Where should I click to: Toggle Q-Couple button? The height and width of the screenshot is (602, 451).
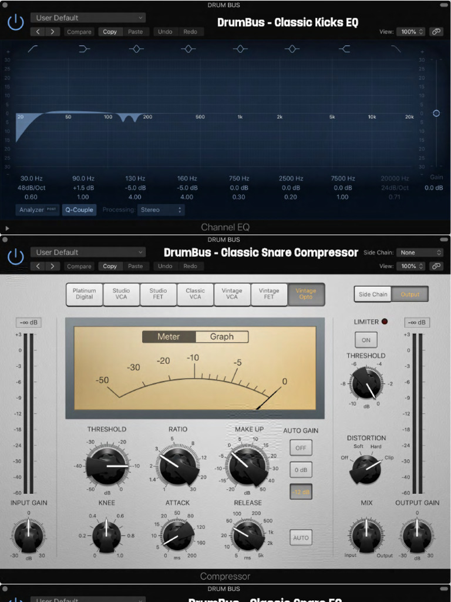[x=79, y=210]
